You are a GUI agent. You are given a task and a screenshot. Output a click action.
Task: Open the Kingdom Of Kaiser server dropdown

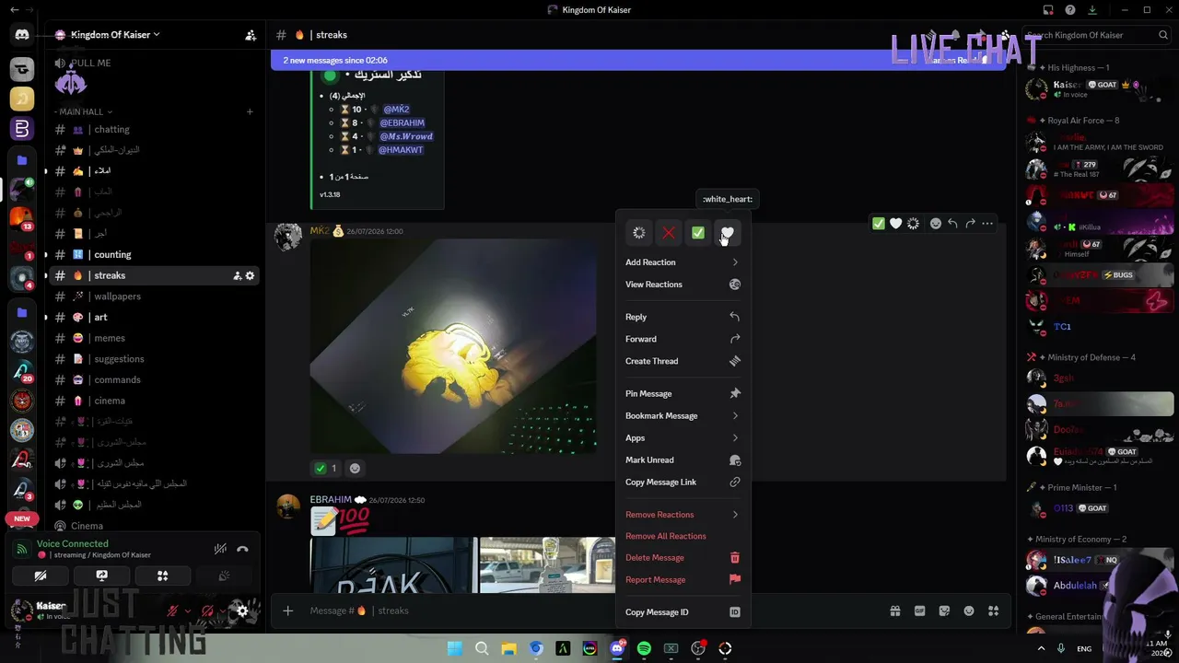coord(115,35)
